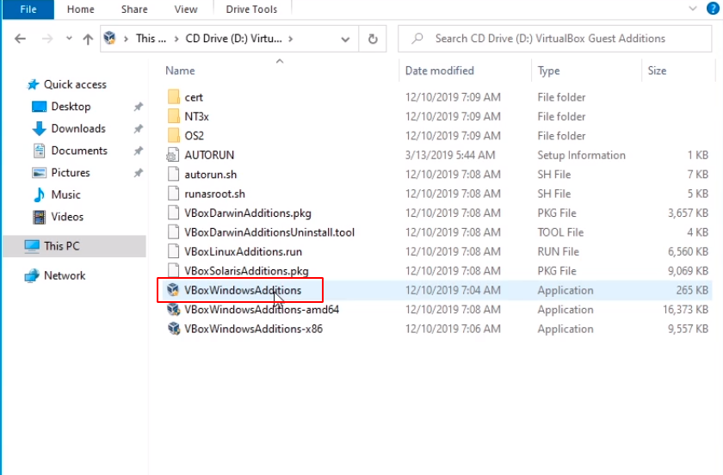Click 'This ...' breadcrumb in address bar
Screen dimensions: 723x475
coord(151,39)
